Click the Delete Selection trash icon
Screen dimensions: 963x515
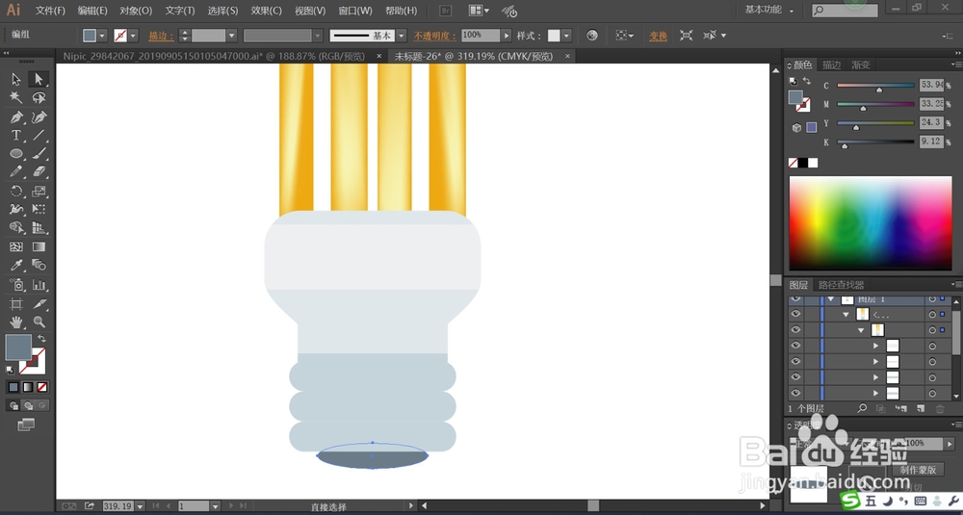coord(940,408)
